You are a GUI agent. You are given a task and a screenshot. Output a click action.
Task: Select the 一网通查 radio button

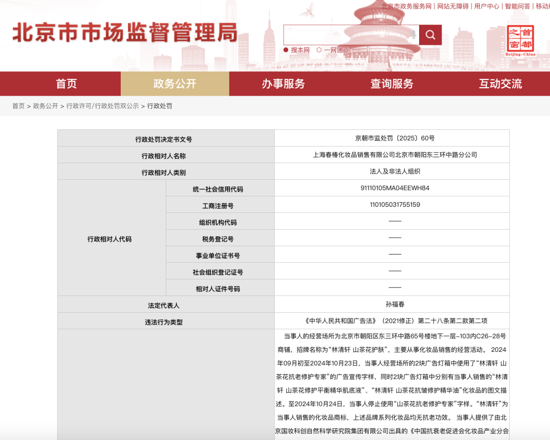click(x=319, y=50)
